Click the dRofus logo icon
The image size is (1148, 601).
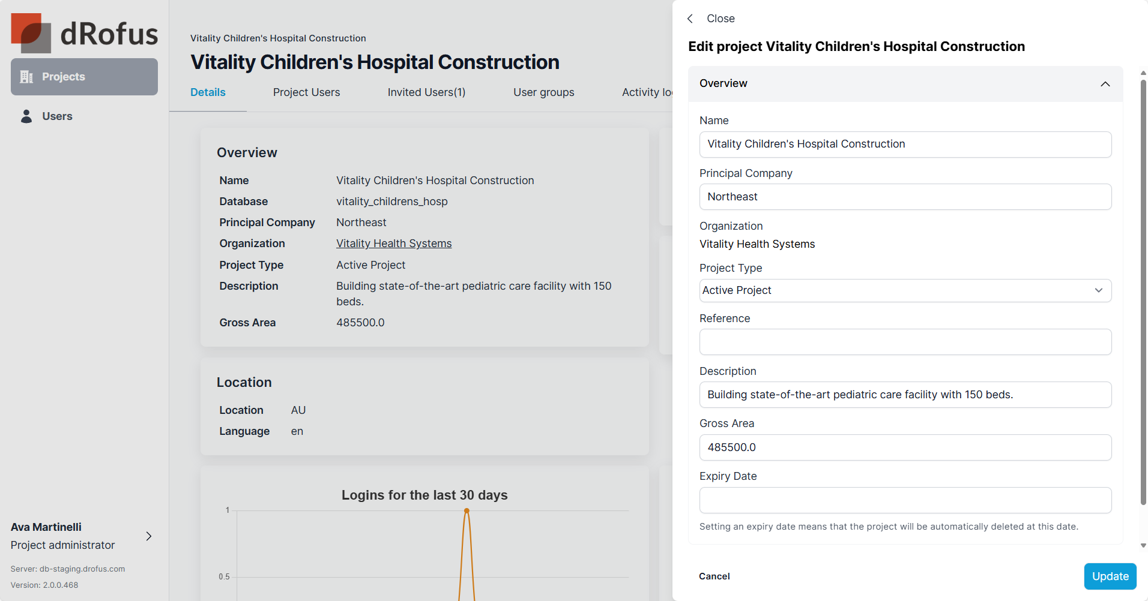pos(31,33)
